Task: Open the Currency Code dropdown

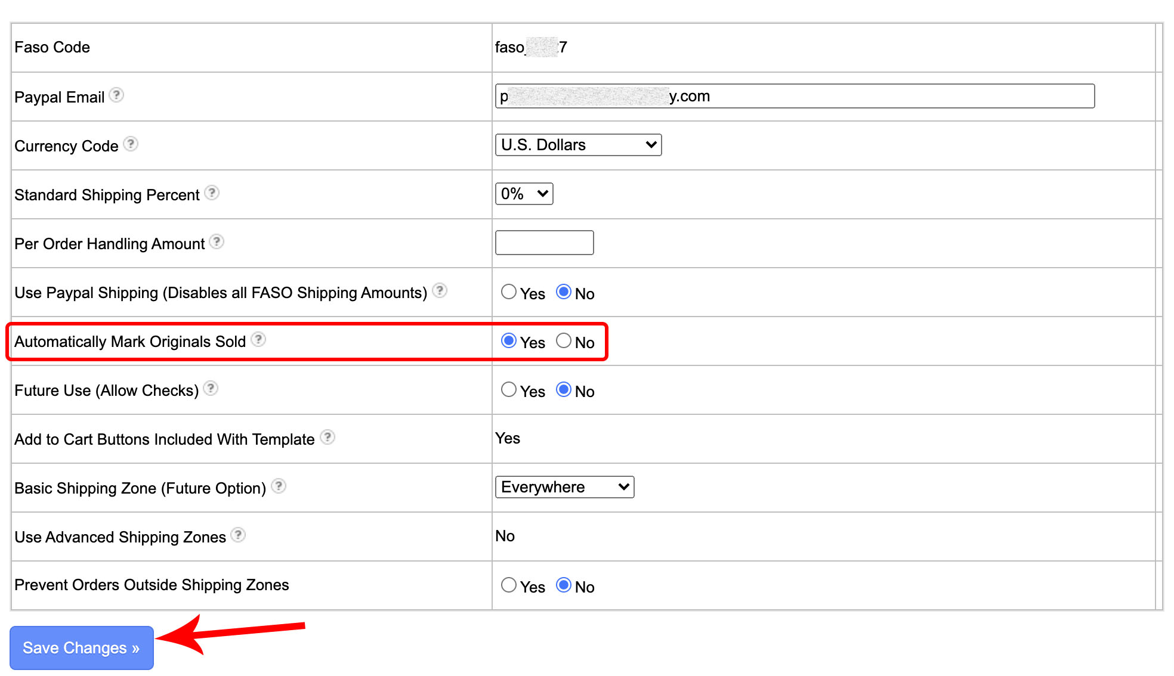Action: click(577, 144)
